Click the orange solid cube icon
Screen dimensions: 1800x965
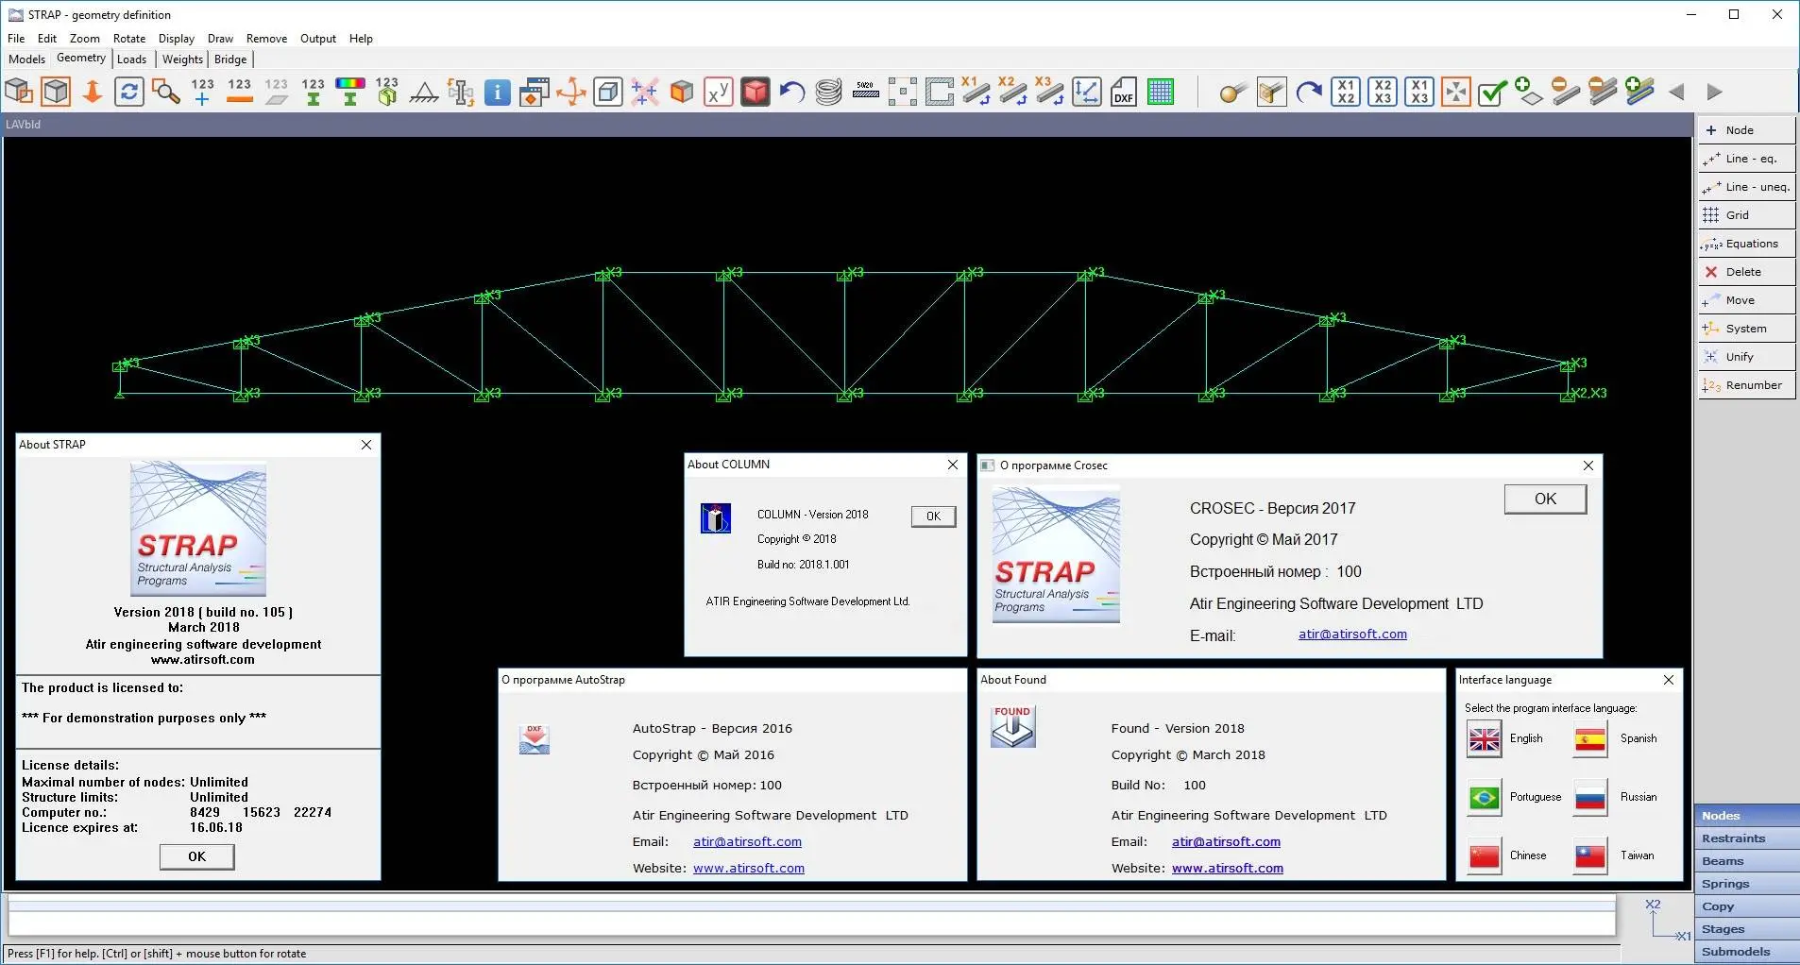682,92
